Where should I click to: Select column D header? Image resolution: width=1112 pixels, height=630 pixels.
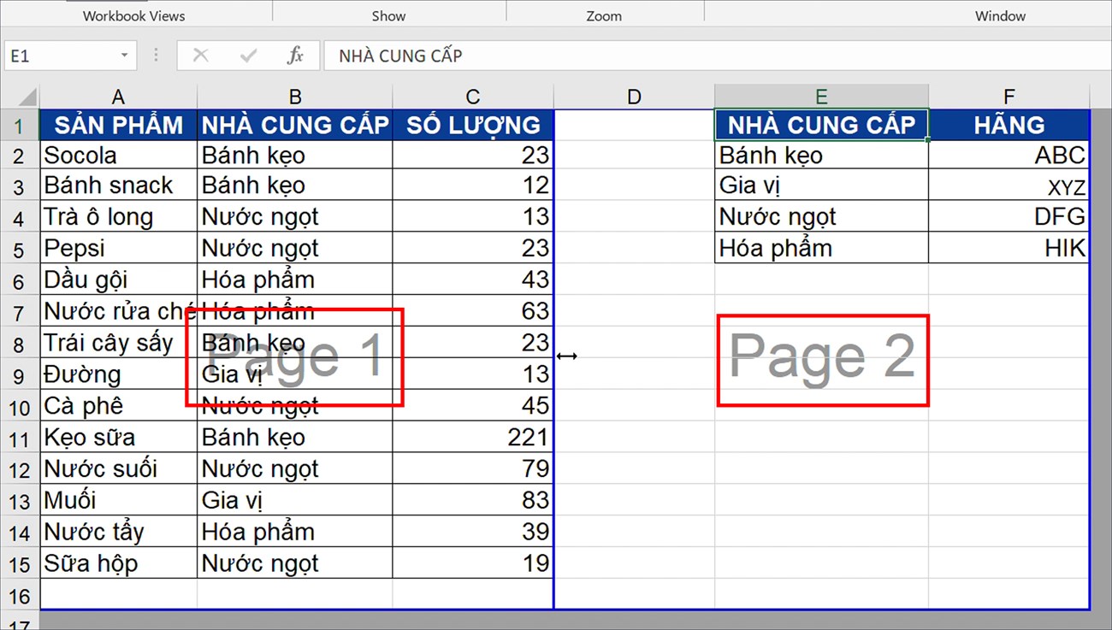click(x=634, y=97)
